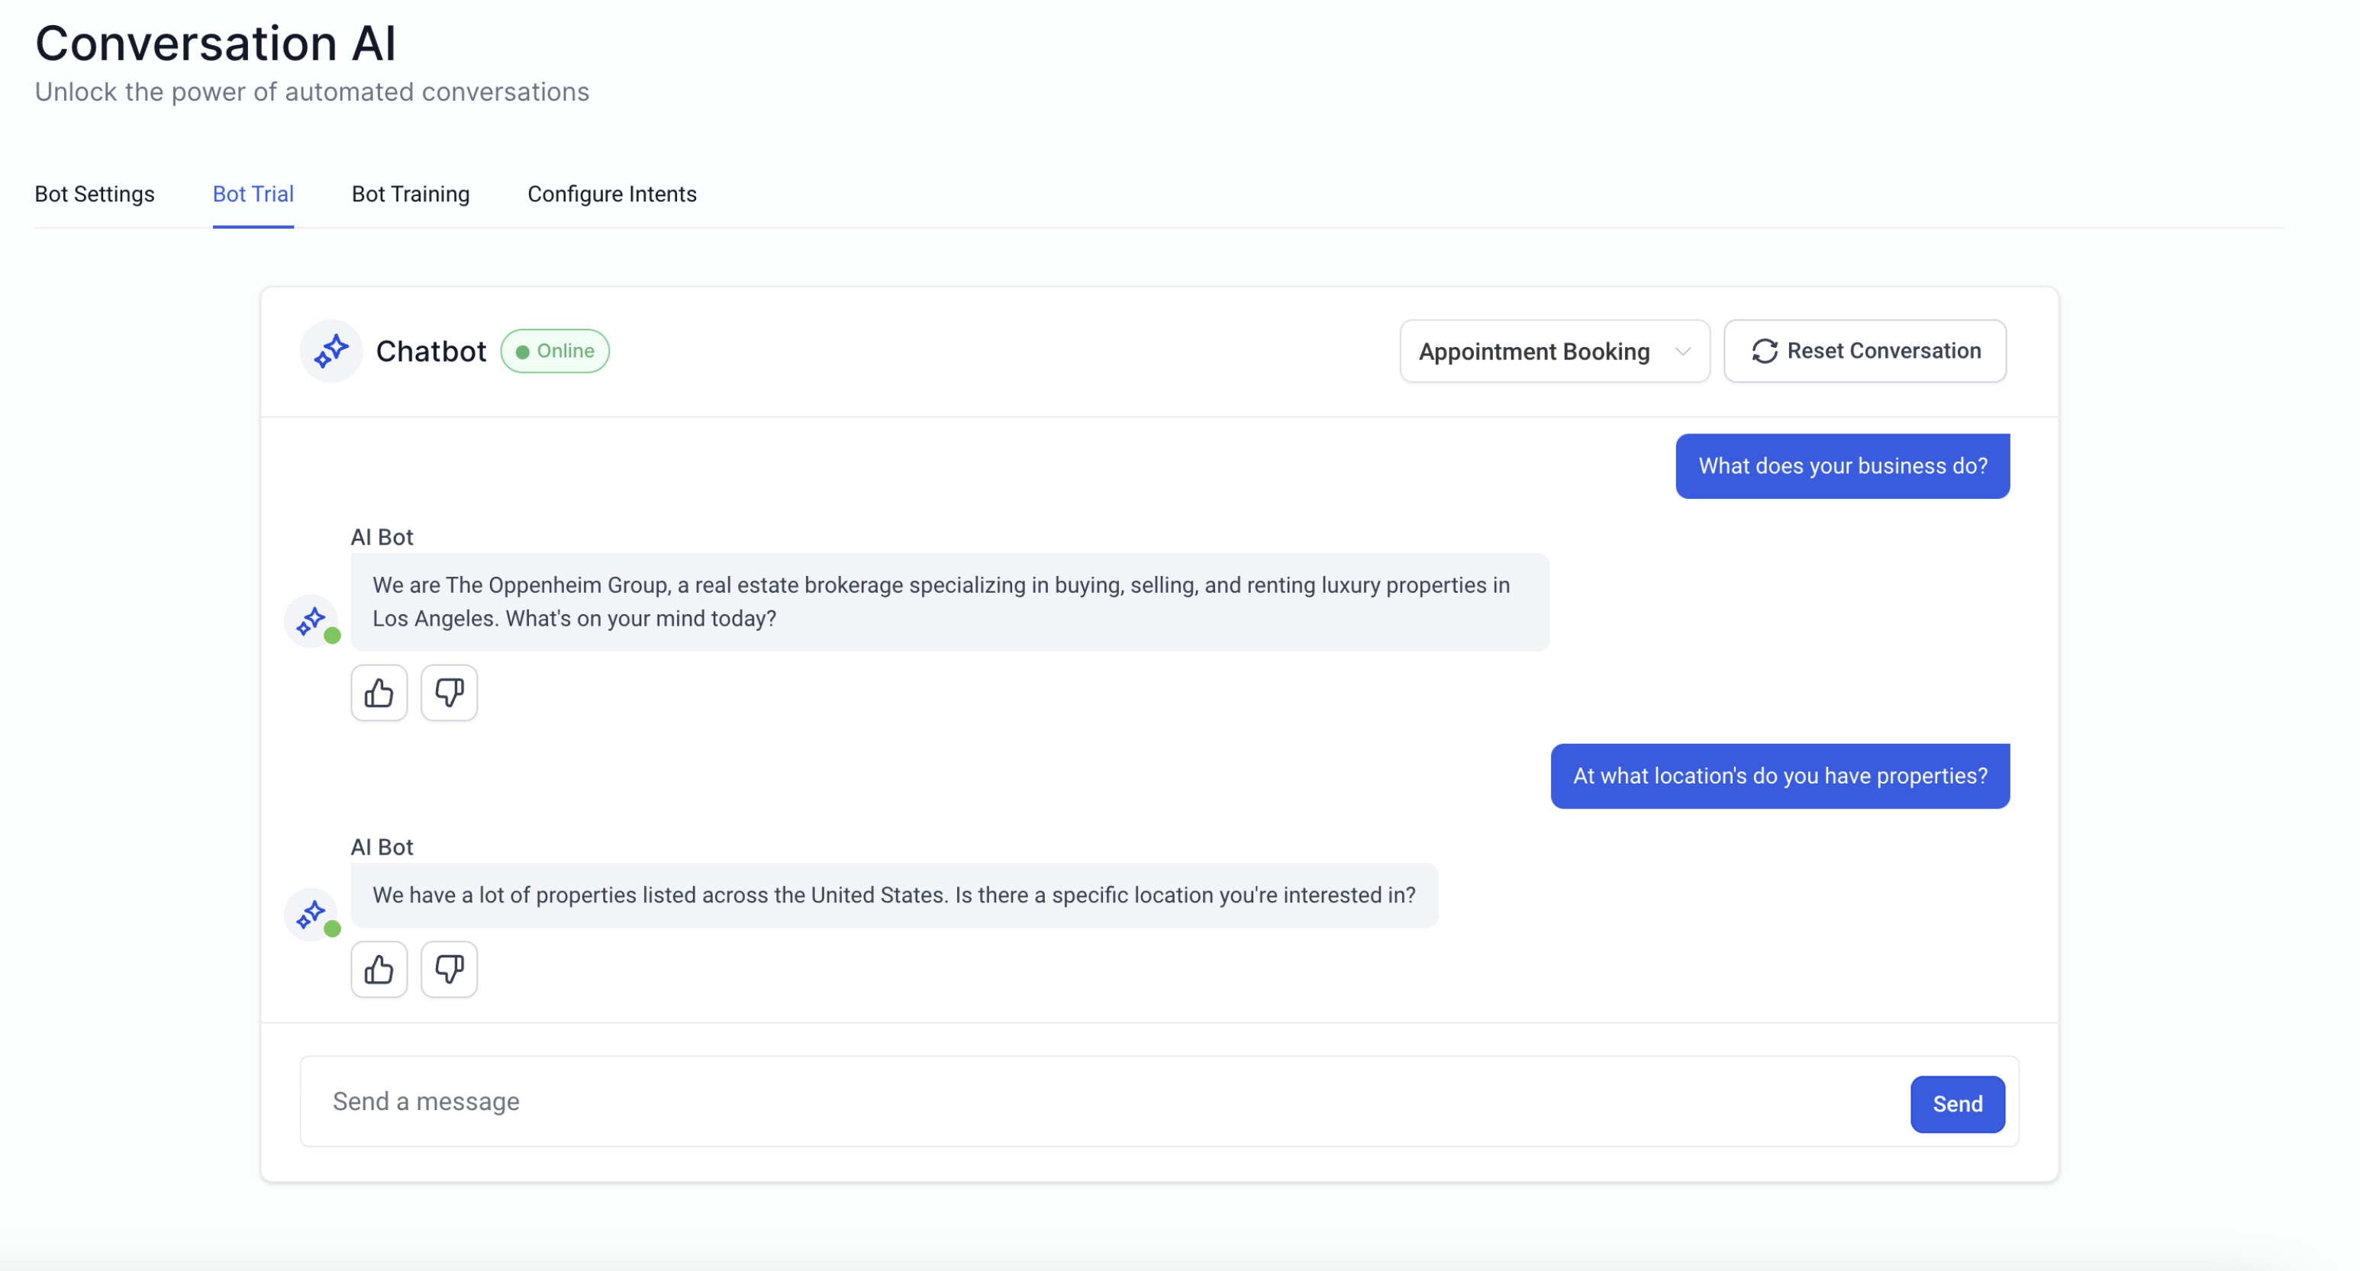The width and height of the screenshot is (2360, 1271).
Task: Thumbs up the United States properties reply
Action: (x=379, y=969)
